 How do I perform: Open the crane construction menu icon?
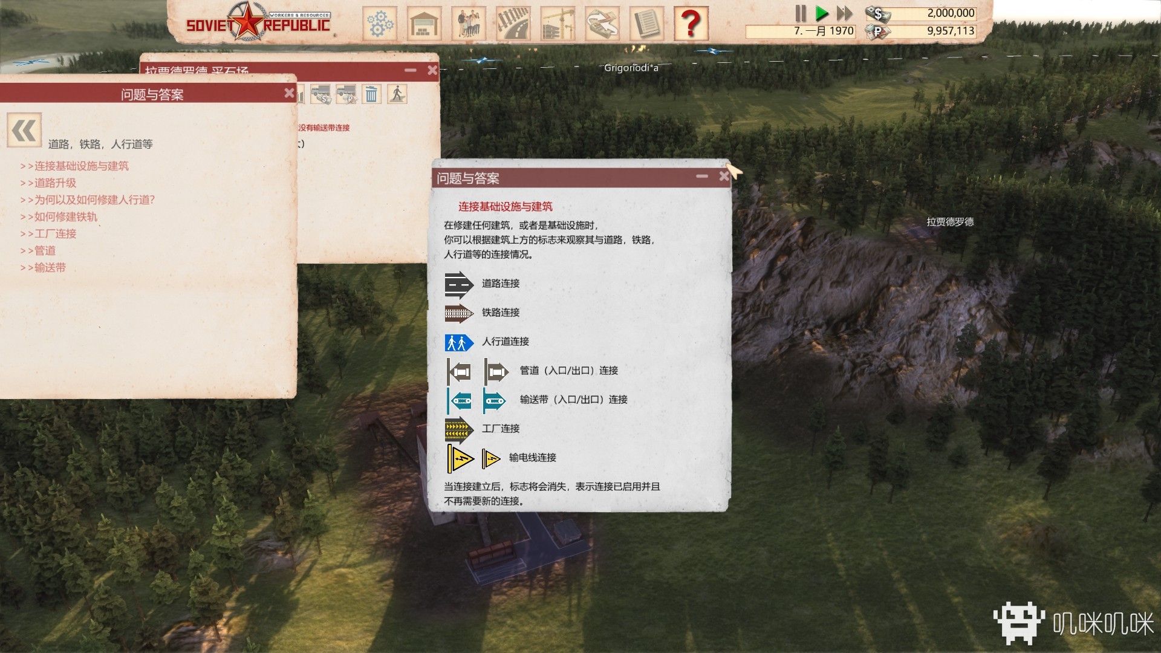(558, 24)
